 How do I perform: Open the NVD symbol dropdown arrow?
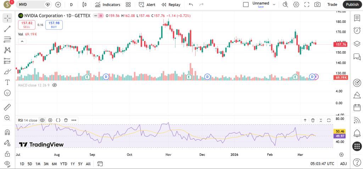[48, 5]
